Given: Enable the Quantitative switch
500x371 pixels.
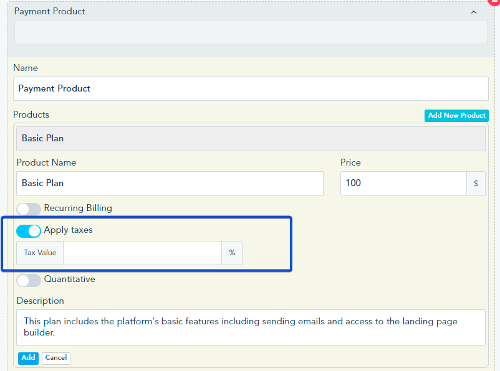Looking at the screenshot, I should (29, 280).
